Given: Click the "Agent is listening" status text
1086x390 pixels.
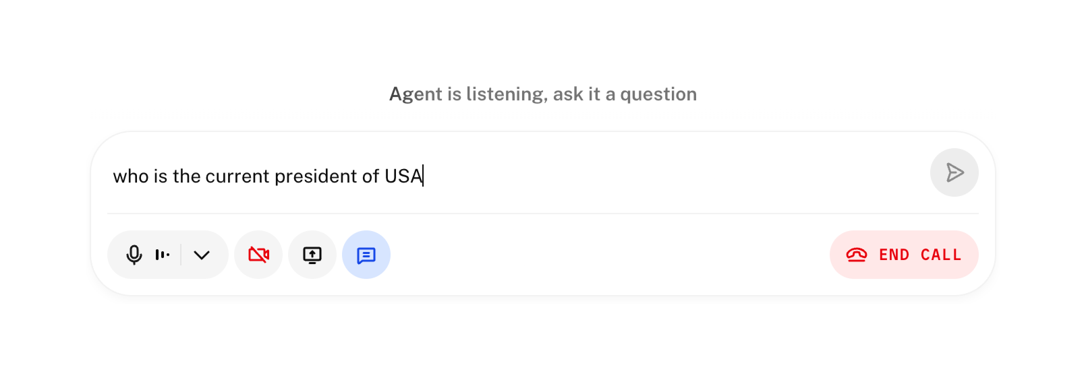Looking at the screenshot, I should (542, 94).
